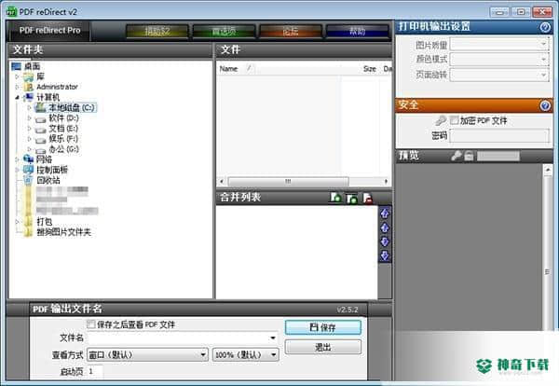Open the green 首选项 preferences button
Image resolution: width=559 pixels, height=386 pixels.
[224, 32]
